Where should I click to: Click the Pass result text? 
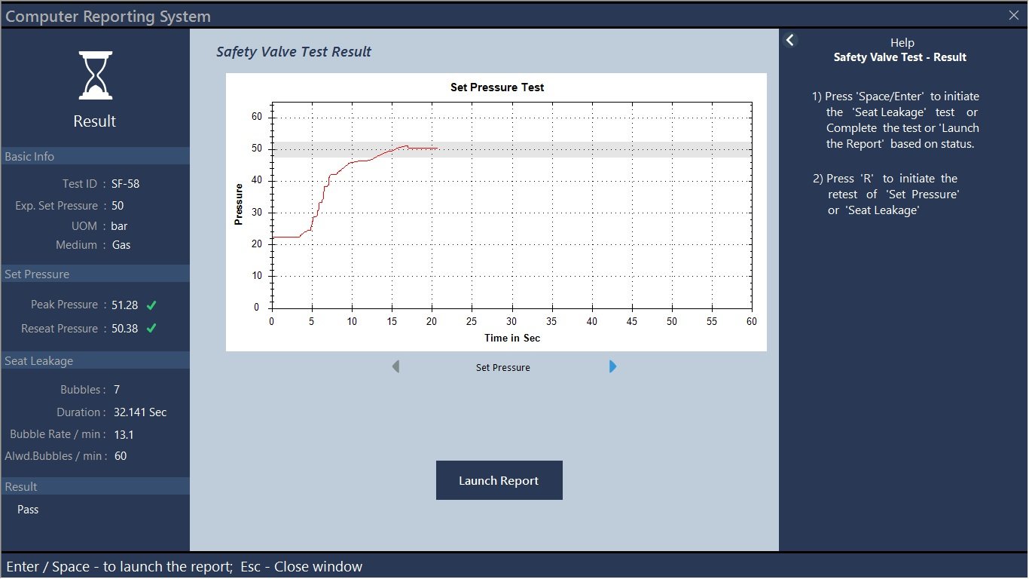click(28, 510)
